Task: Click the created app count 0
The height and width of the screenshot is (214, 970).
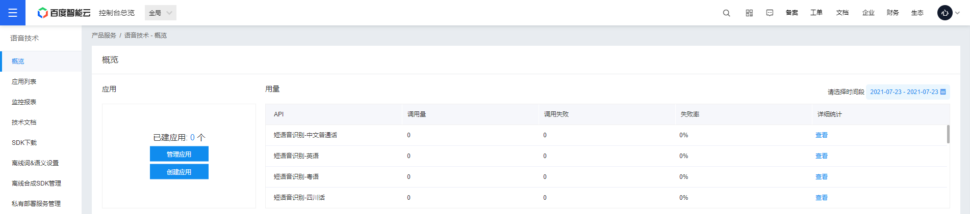Action: tap(192, 137)
